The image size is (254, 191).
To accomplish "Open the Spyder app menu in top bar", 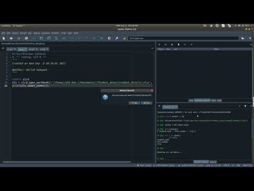I will 19,26.
